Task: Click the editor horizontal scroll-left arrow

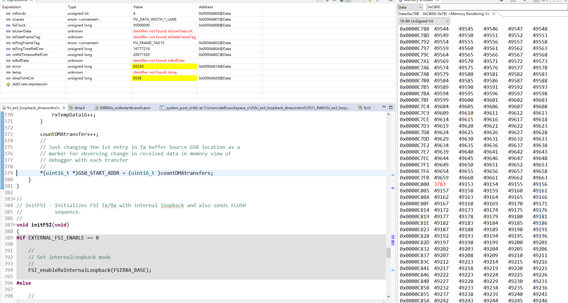Action: pyautogui.click(x=18, y=301)
